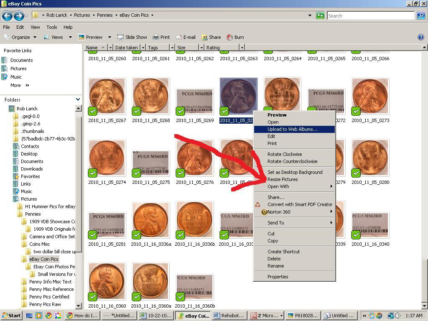Click the Windows Media Player quick launch icon
Viewport: 428px width, 321px height.
(x=39, y=316)
